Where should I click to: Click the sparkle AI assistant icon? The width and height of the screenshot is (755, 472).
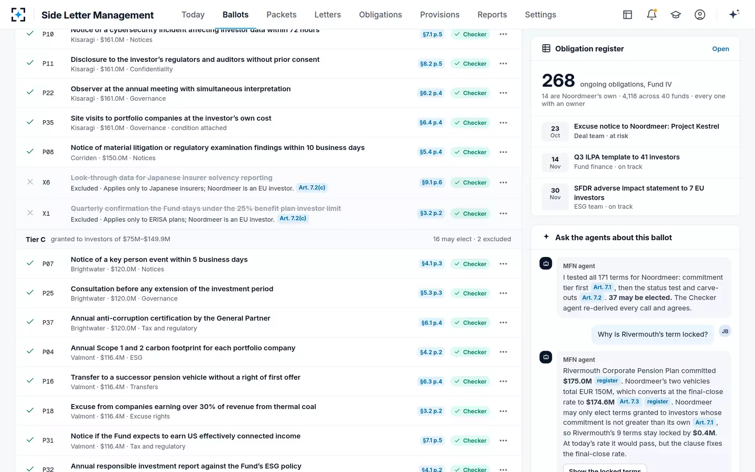coord(734,14)
